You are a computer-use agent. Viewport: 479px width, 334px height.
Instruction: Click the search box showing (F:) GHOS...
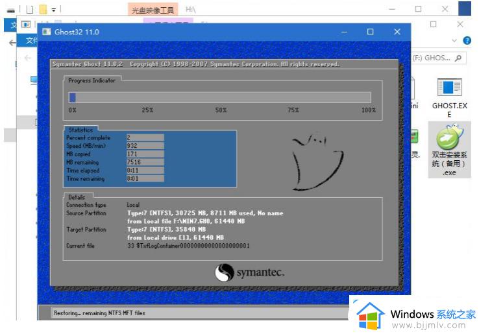[438, 58]
